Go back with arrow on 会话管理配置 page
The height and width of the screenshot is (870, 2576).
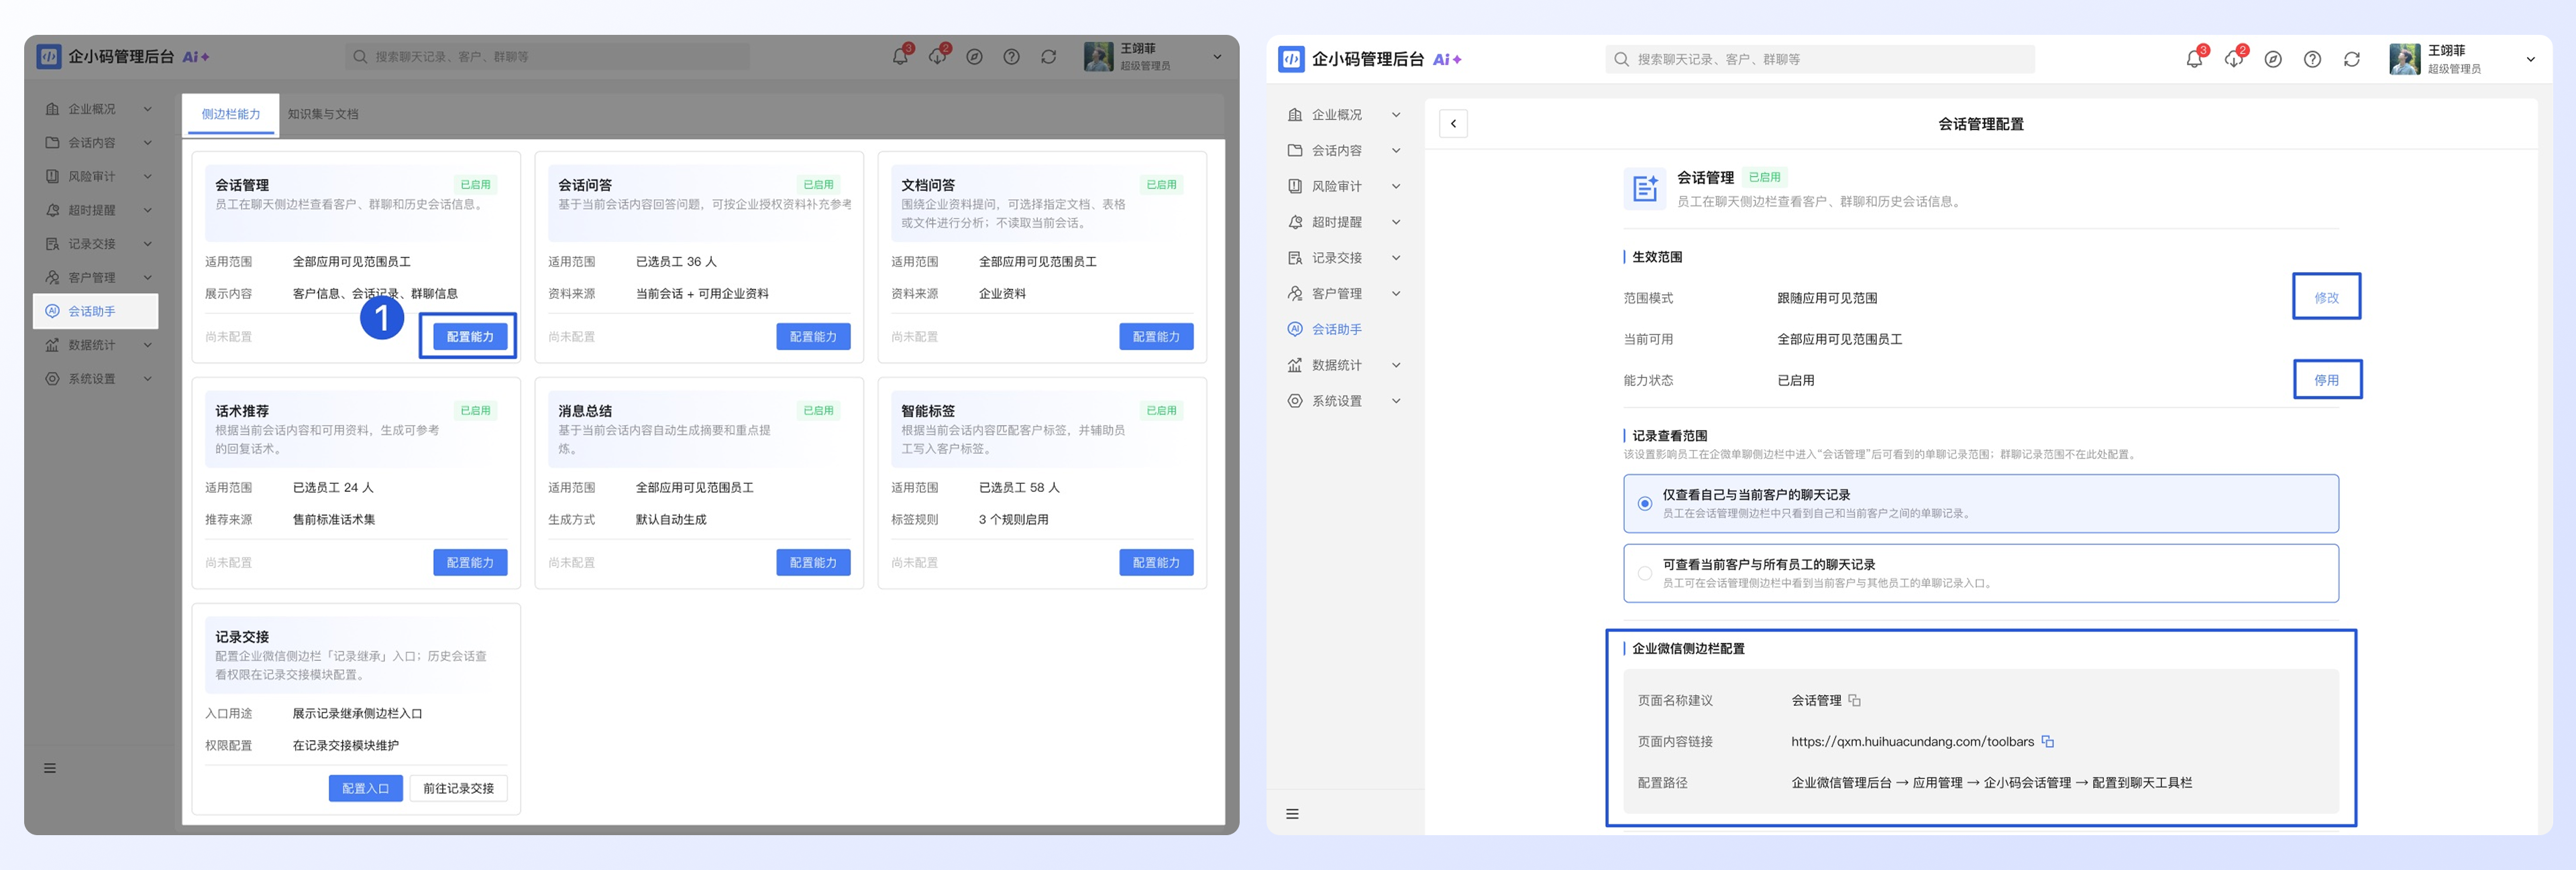(1453, 124)
